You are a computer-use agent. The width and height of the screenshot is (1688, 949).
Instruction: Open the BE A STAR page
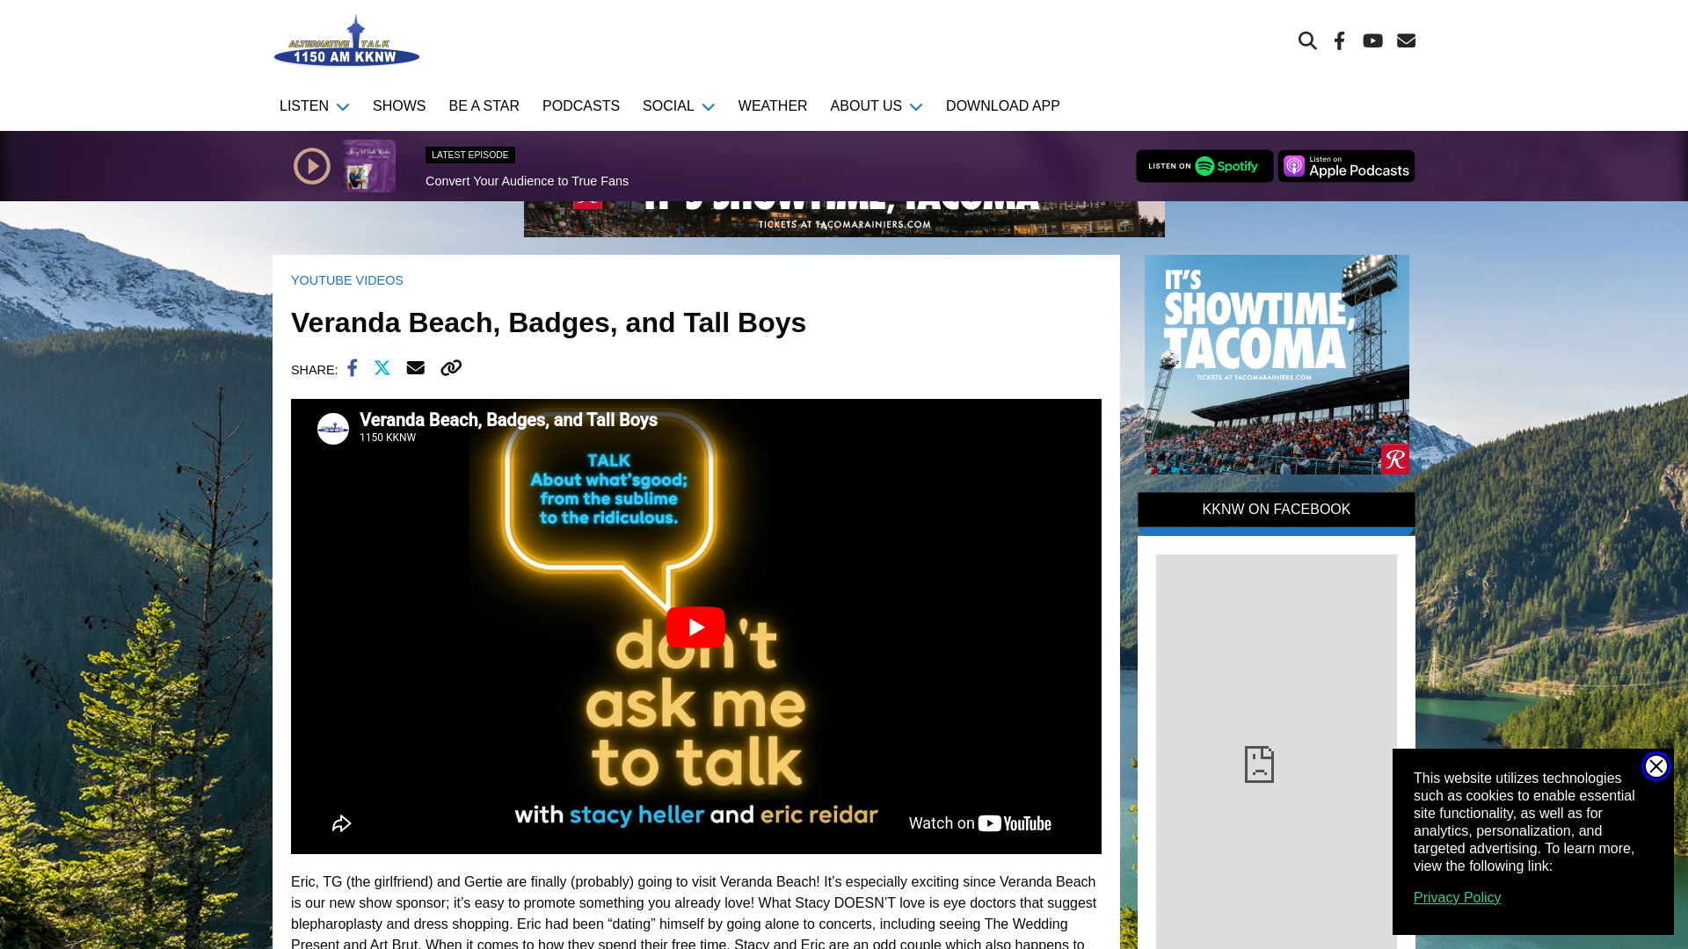[484, 106]
